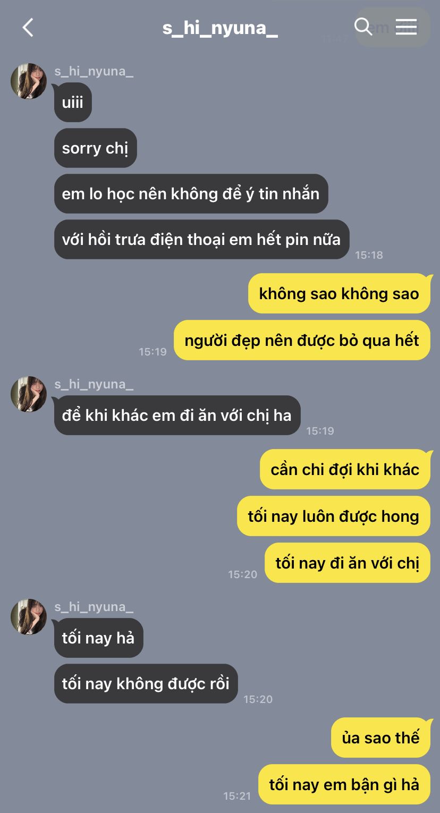440x813 pixels.
Task: Open the hamburger menu icon
Action: pyautogui.click(x=407, y=27)
